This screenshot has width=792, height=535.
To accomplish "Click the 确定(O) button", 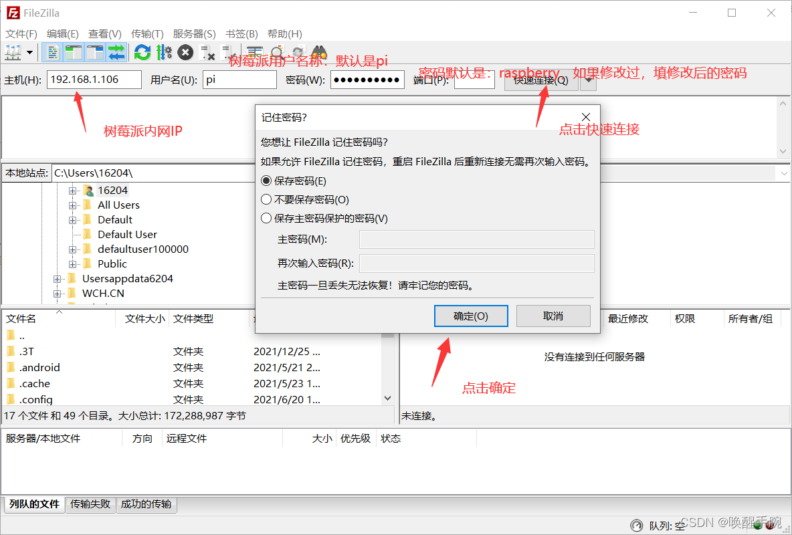I will click(471, 316).
